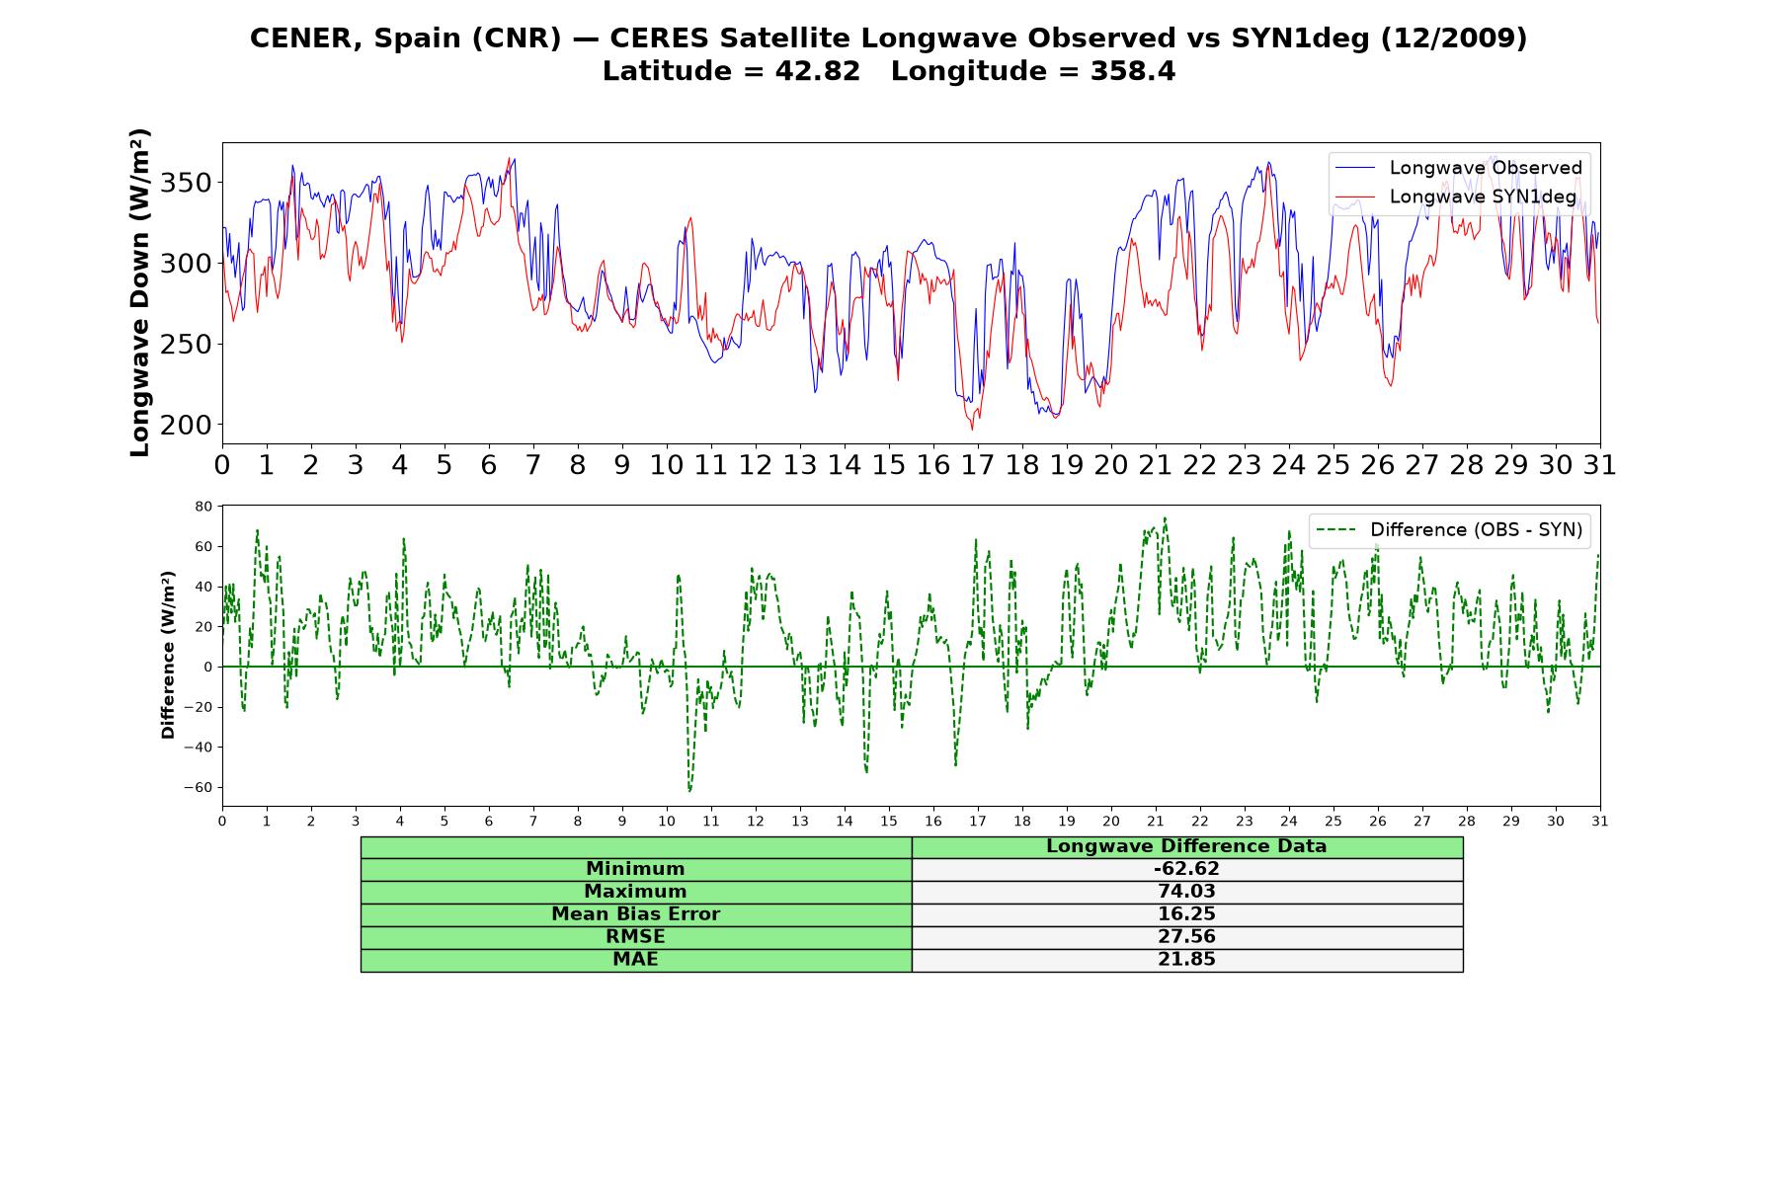Screen dimensions: 1778x1185
Task: Click day 15 tick on upper chart axis
Action: tap(889, 465)
